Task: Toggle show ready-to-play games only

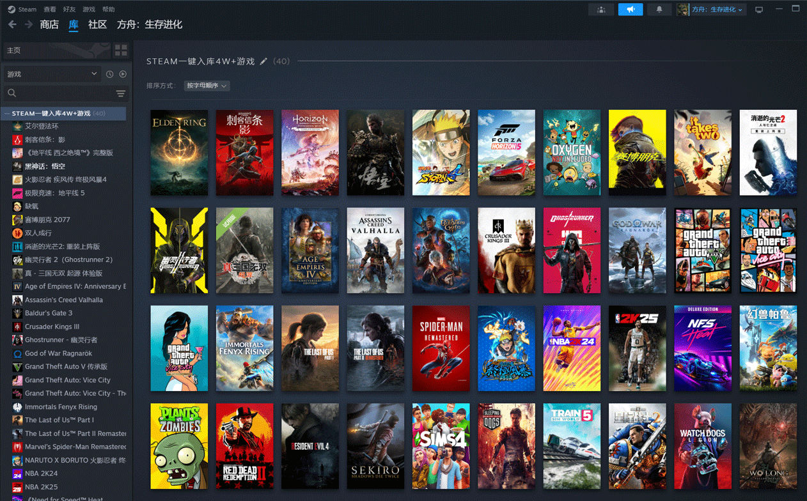Action: [123, 74]
